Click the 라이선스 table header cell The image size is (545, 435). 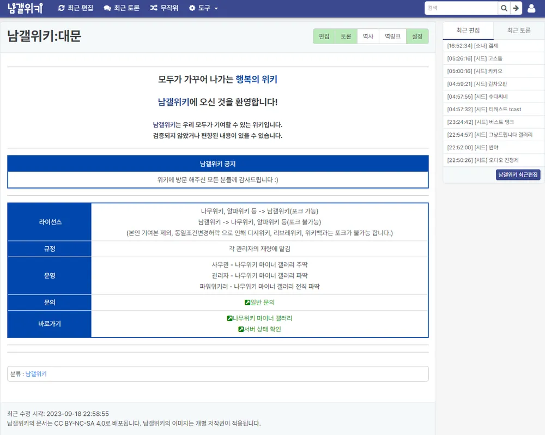[50, 222]
